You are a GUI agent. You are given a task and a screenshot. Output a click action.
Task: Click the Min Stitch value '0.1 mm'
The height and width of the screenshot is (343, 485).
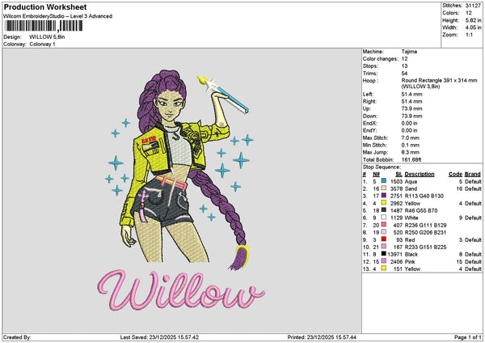click(x=411, y=145)
